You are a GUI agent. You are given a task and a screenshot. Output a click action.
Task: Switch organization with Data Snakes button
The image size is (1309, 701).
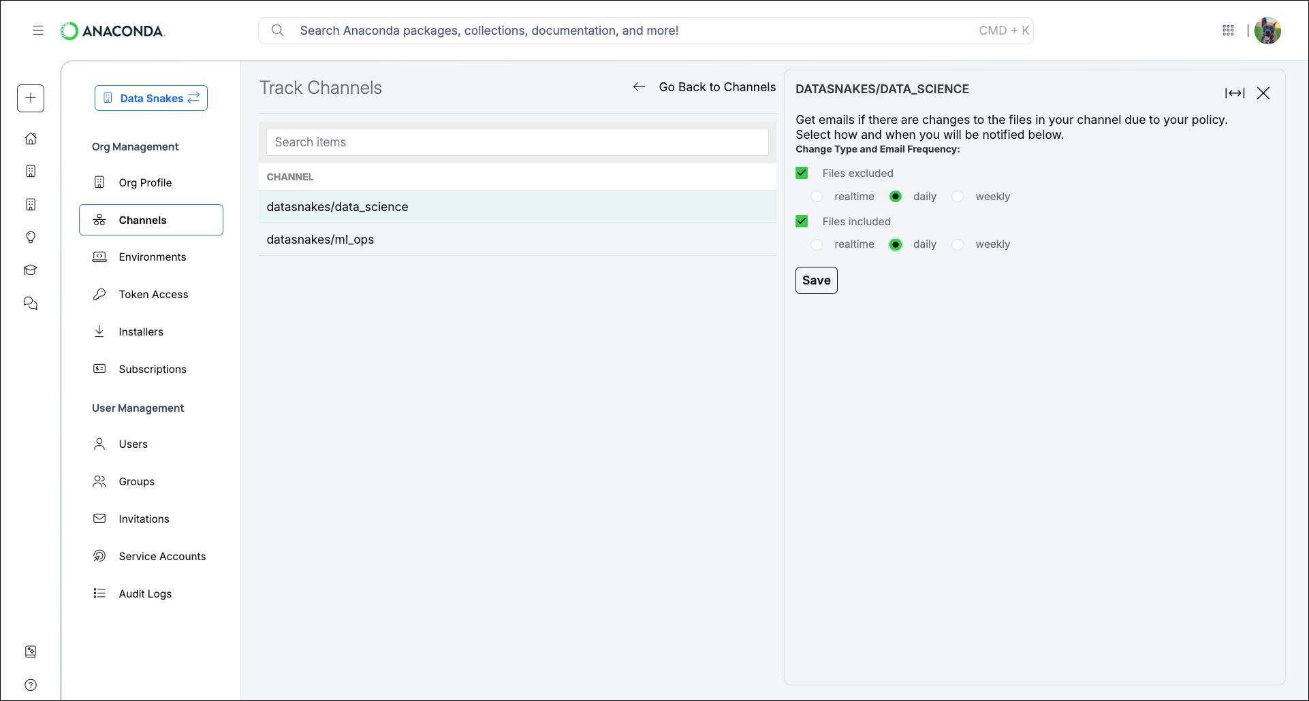(x=151, y=98)
